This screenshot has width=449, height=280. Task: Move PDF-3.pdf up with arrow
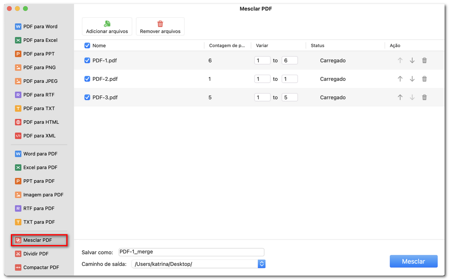click(400, 98)
